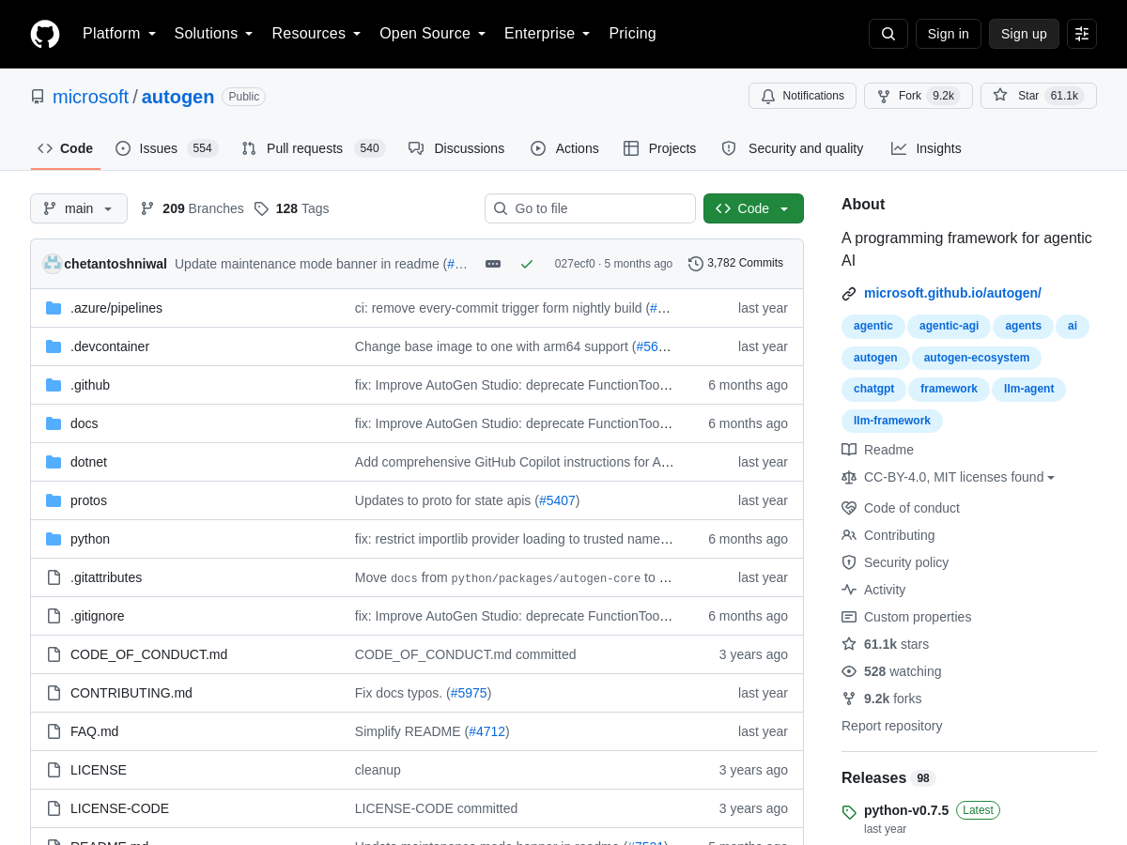Viewport: 1127px width, 845px height.
Task: Click chetantoshniwal's avatar image
Action: coord(53,264)
